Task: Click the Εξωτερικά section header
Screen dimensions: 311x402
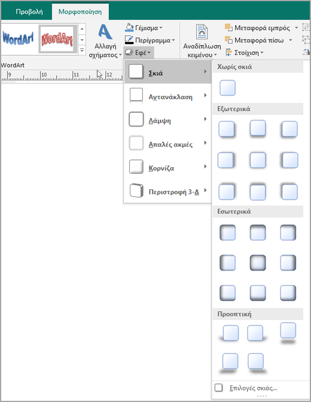Action: click(258, 109)
